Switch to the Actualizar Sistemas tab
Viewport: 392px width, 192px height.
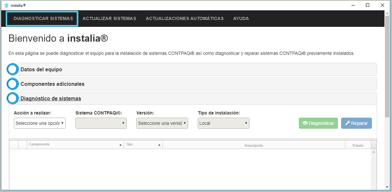pos(109,19)
